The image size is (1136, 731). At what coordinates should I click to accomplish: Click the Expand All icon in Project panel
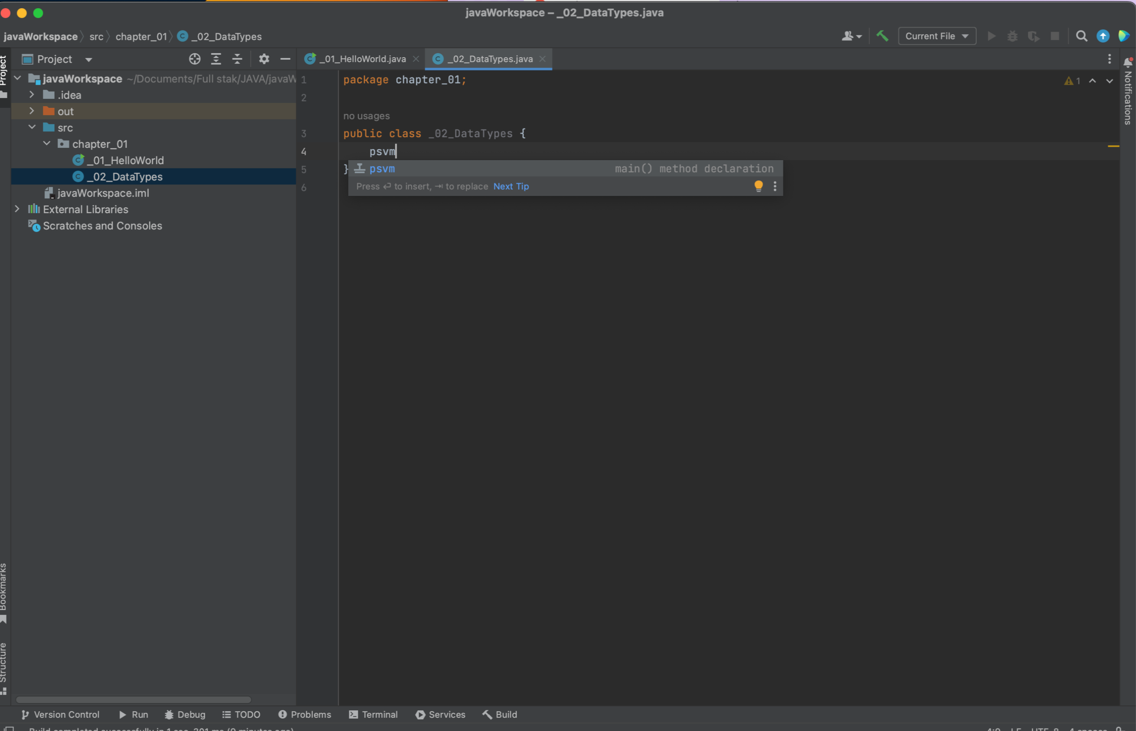(x=216, y=59)
